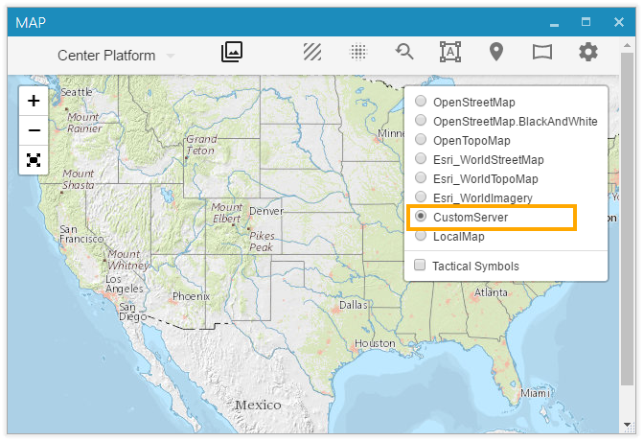Choose the LocalMap radio option
Viewport: 644px width, 441px height.
tap(421, 236)
